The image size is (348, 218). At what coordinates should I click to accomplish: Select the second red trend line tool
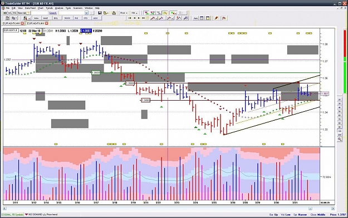(x=161, y=18)
